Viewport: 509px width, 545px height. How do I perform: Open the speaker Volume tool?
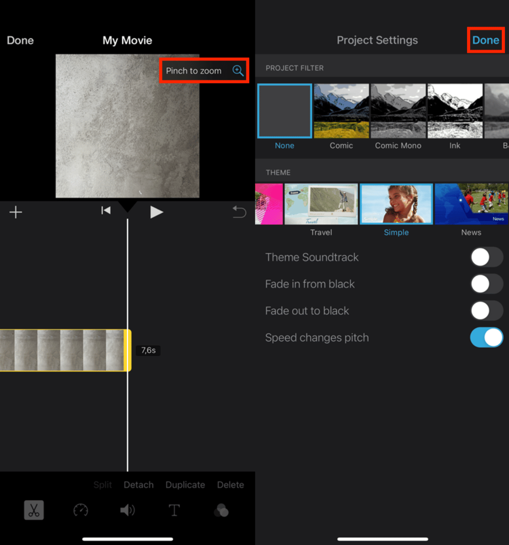(127, 510)
